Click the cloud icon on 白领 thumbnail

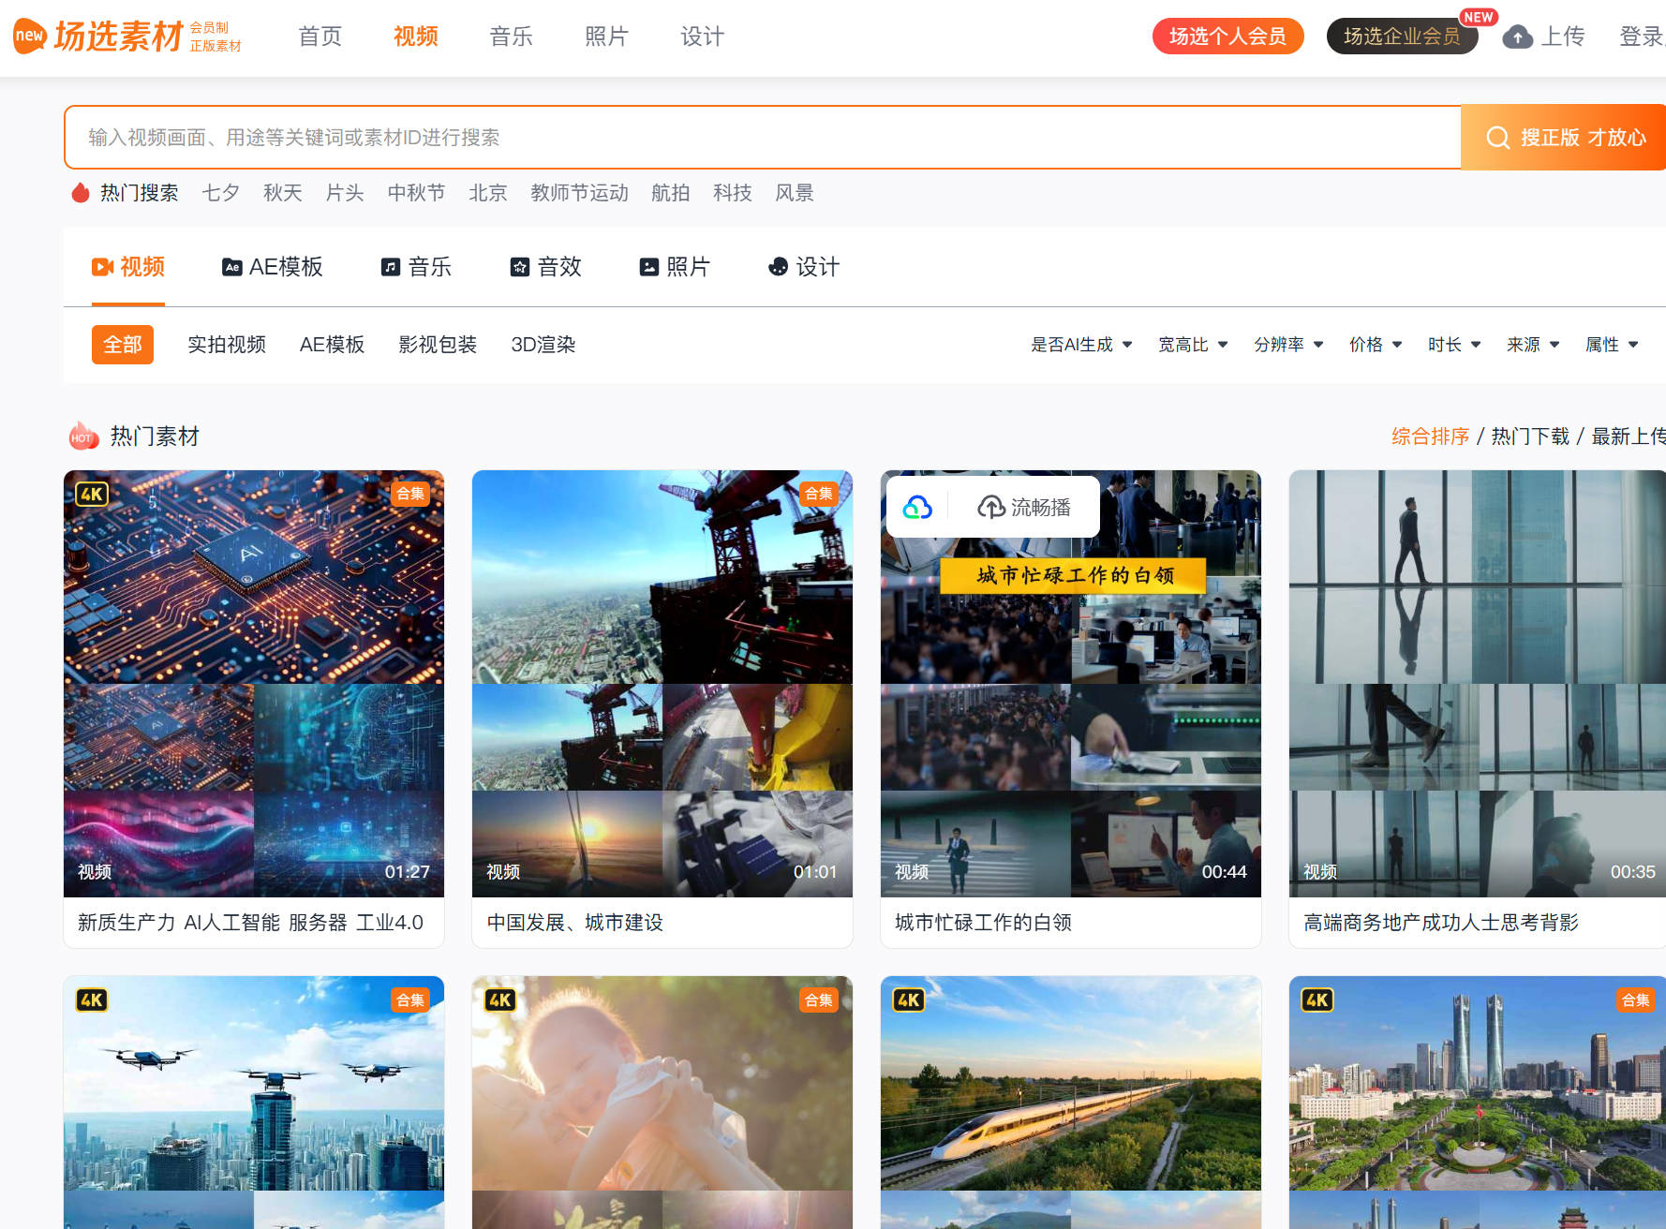pos(917,508)
